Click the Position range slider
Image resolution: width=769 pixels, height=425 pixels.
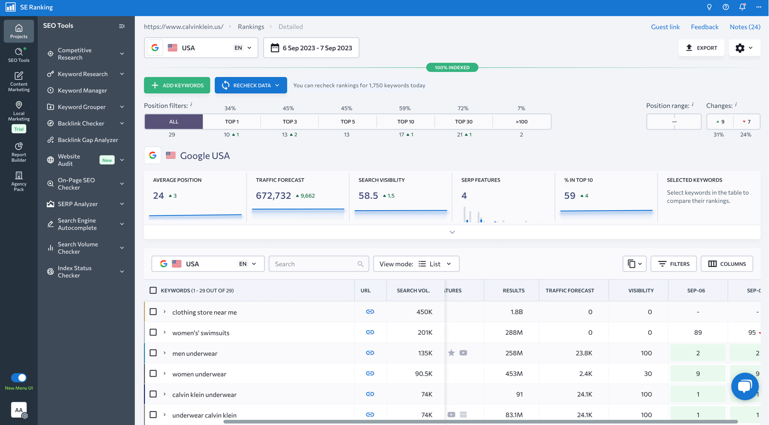click(674, 122)
